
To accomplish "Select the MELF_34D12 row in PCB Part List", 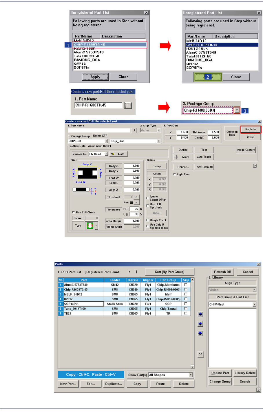I will tap(124, 294).
